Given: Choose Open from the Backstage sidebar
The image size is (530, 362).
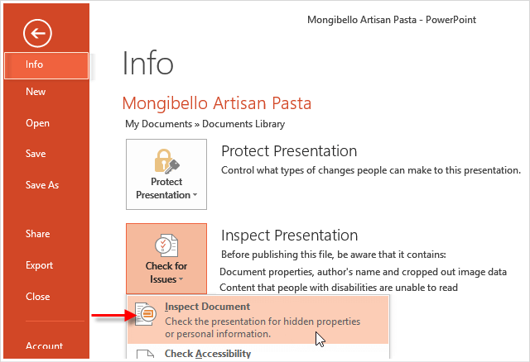Looking at the screenshot, I should coord(37,123).
